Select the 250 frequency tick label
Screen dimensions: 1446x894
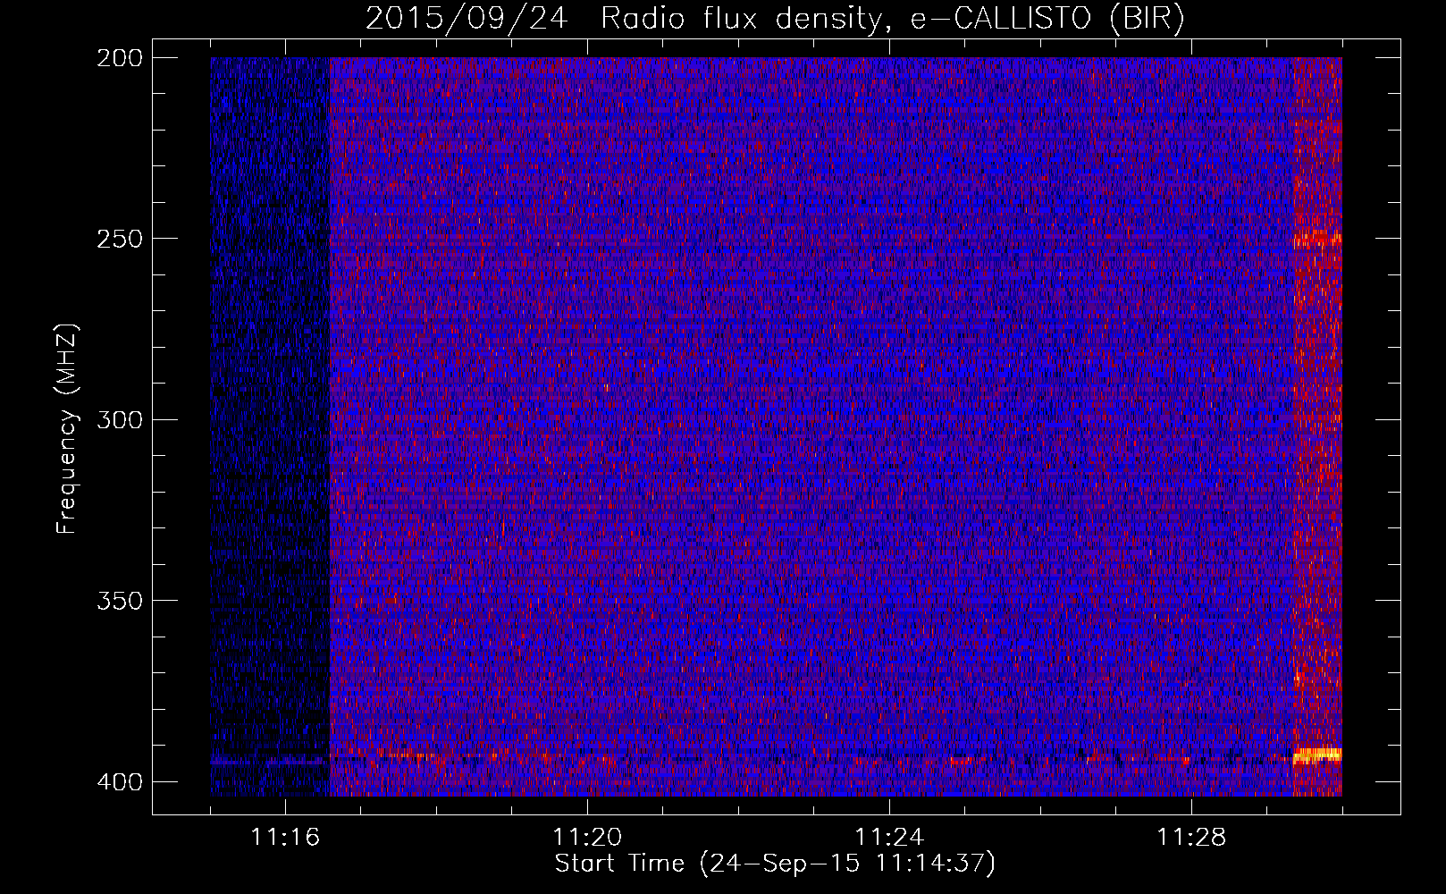(119, 239)
